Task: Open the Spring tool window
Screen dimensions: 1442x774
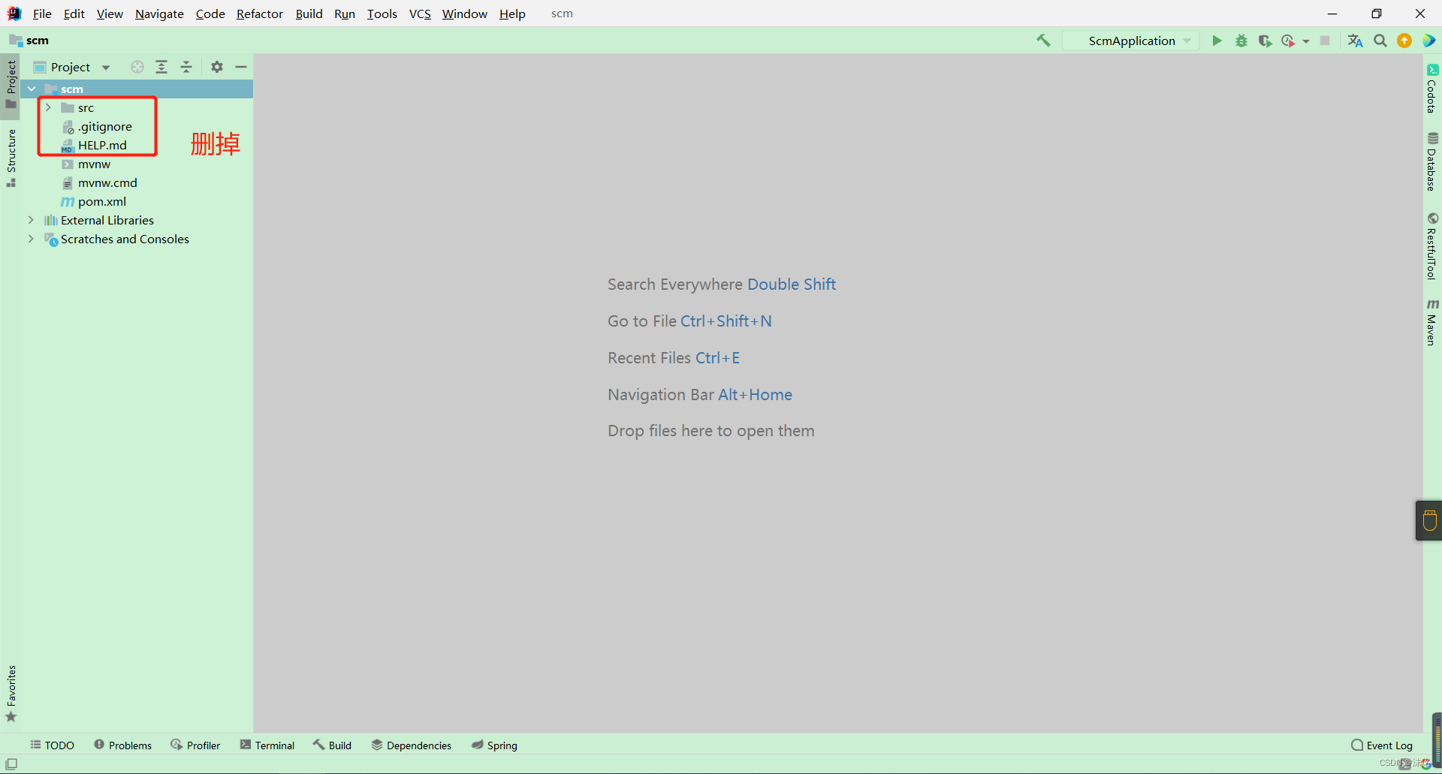Action: pos(494,745)
